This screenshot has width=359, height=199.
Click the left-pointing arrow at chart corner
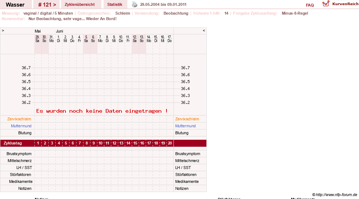204,30
